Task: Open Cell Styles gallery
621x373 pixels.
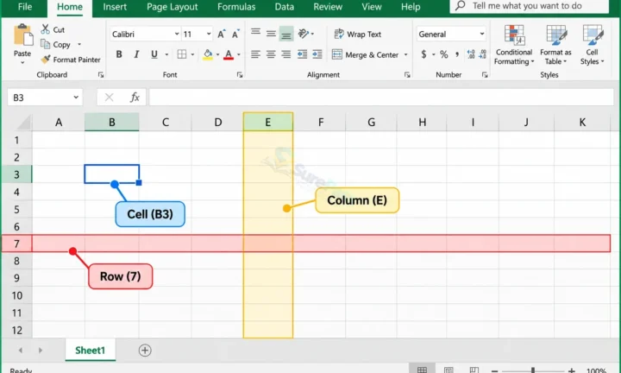Action: tap(593, 44)
